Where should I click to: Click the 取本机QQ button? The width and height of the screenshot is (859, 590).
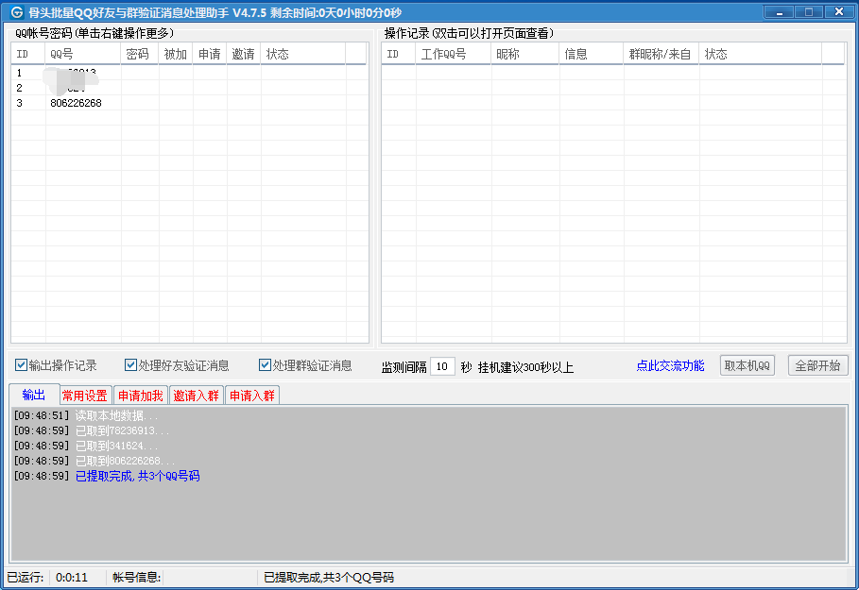pos(747,365)
